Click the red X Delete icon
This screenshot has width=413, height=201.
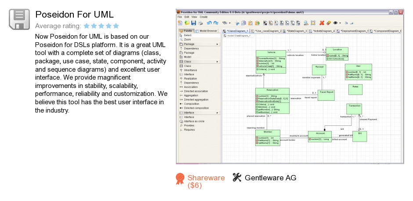pos(322,23)
